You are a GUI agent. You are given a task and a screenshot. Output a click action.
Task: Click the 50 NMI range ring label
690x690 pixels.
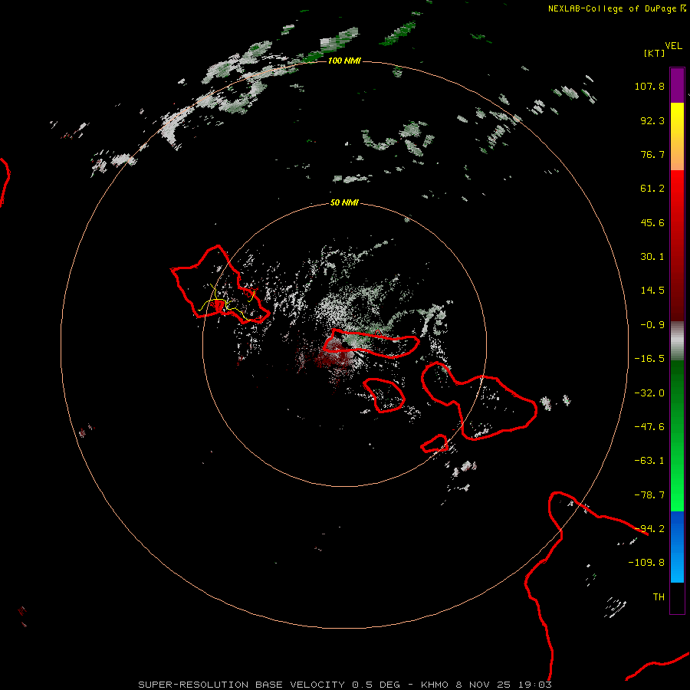pos(344,202)
